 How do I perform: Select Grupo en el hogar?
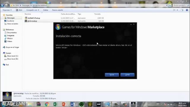12,47
